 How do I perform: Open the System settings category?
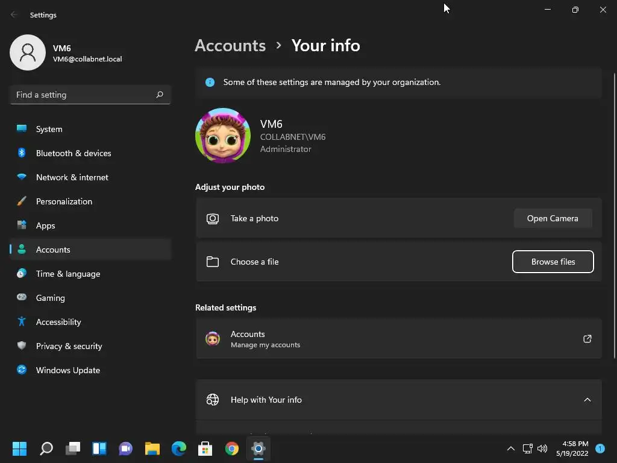(x=90, y=129)
